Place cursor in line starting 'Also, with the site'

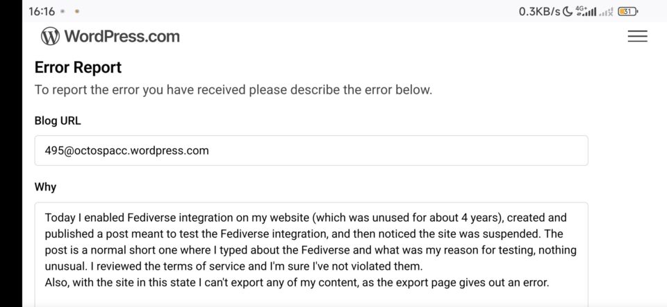[297, 283]
